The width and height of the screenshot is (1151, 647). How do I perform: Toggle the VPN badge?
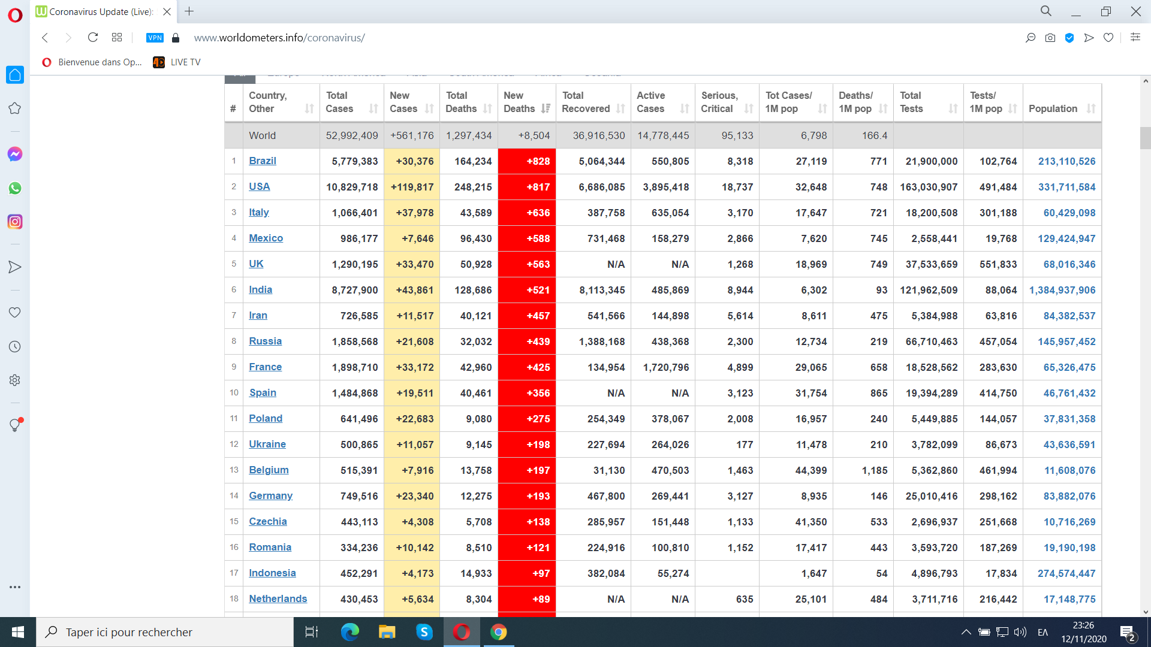pos(155,38)
